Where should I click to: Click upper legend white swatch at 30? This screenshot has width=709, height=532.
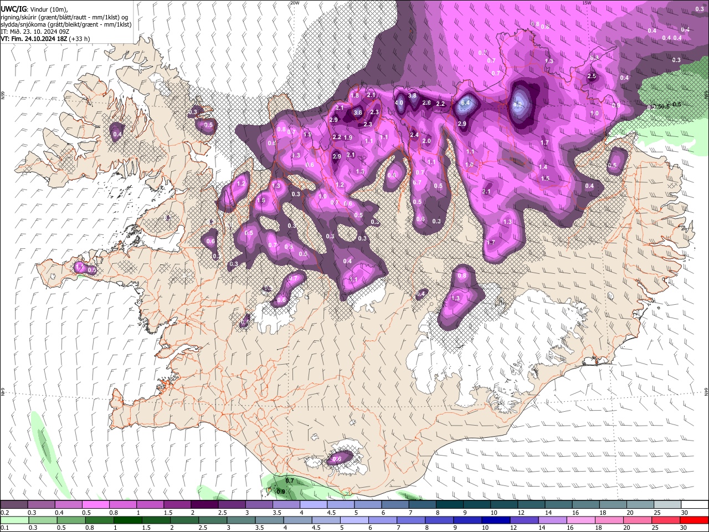pyautogui.click(x=695, y=505)
